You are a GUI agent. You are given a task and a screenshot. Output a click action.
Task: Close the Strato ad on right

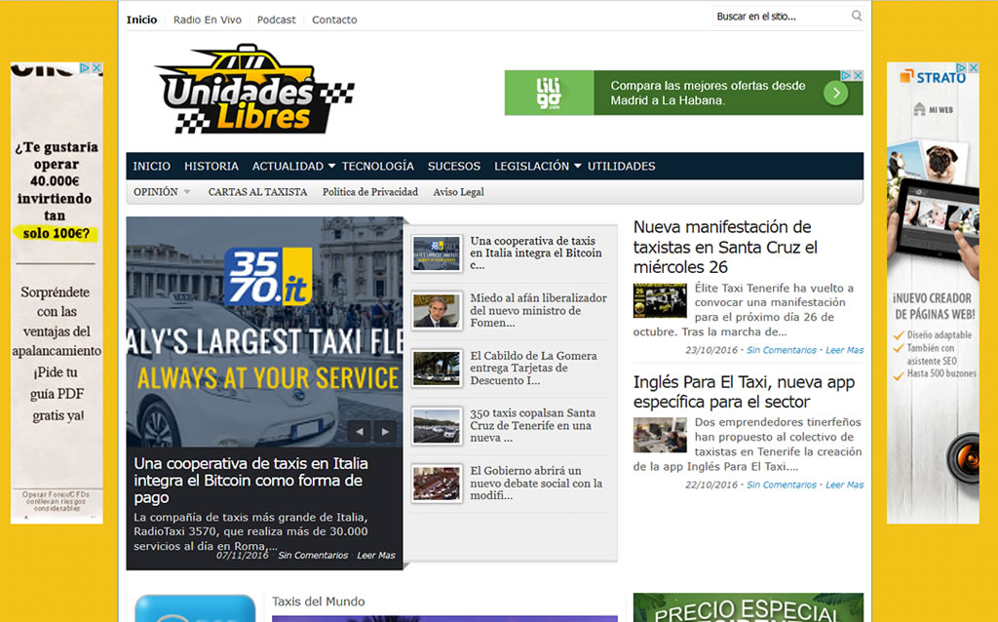tap(973, 68)
